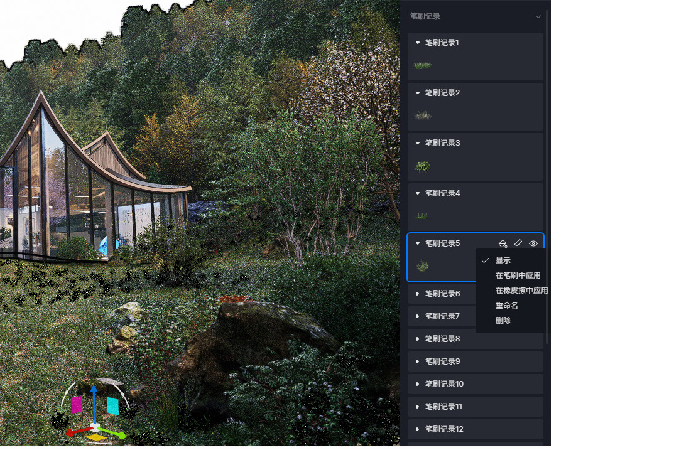Collapse 笔刷记录1 using its triangle arrow
Screen dimensions: 691x460
[x=418, y=43]
